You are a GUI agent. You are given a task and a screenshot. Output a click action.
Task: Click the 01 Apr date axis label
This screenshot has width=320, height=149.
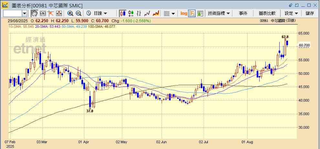[x=84, y=142]
